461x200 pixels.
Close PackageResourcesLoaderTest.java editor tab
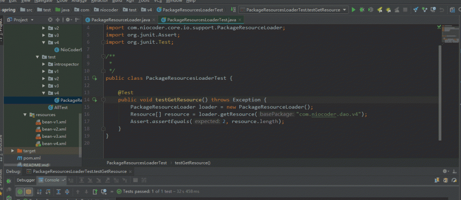240,20
